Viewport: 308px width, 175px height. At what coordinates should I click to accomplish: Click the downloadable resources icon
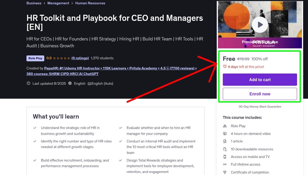(x=225, y=149)
